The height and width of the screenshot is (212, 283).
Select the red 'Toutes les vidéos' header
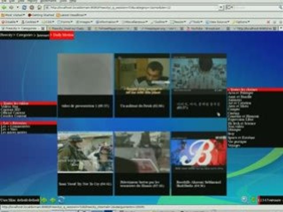click(x=28, y=103)
